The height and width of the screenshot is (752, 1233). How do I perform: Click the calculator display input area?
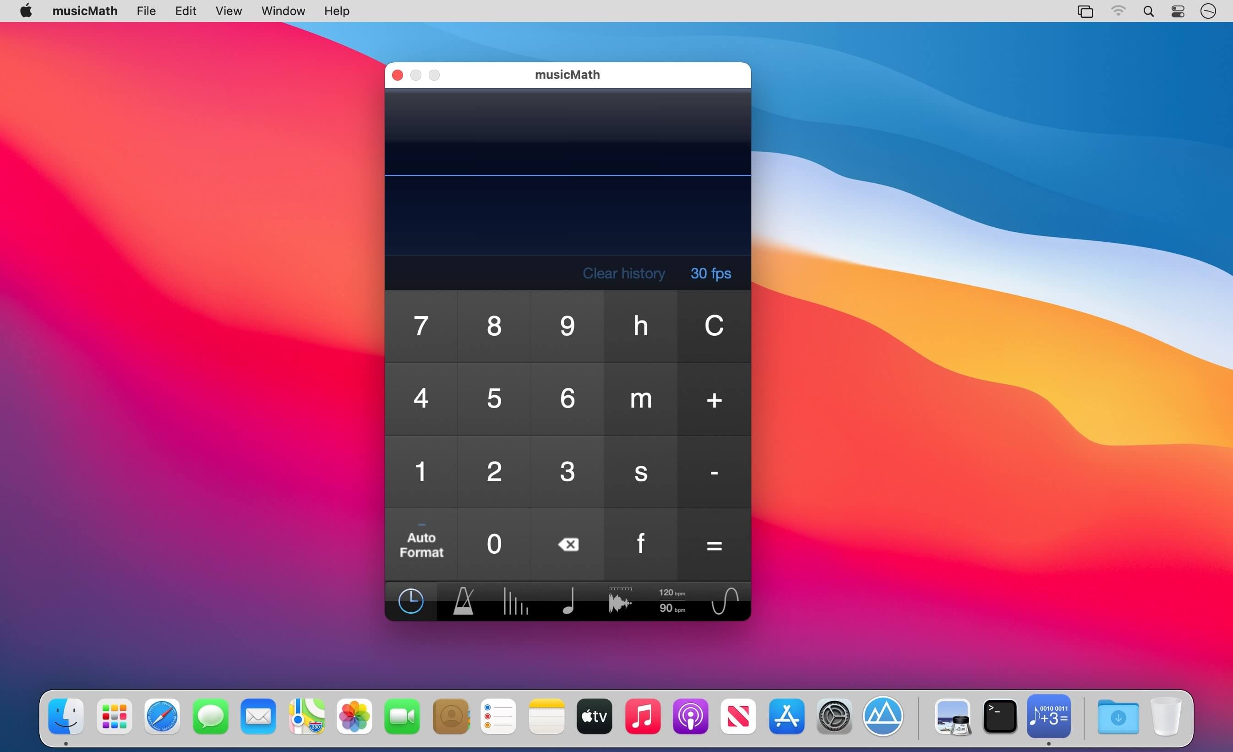click(567, 215)
